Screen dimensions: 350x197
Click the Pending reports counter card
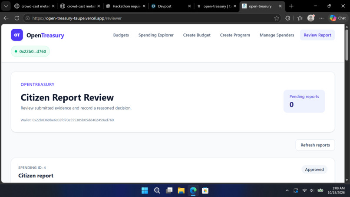point(304,101)
